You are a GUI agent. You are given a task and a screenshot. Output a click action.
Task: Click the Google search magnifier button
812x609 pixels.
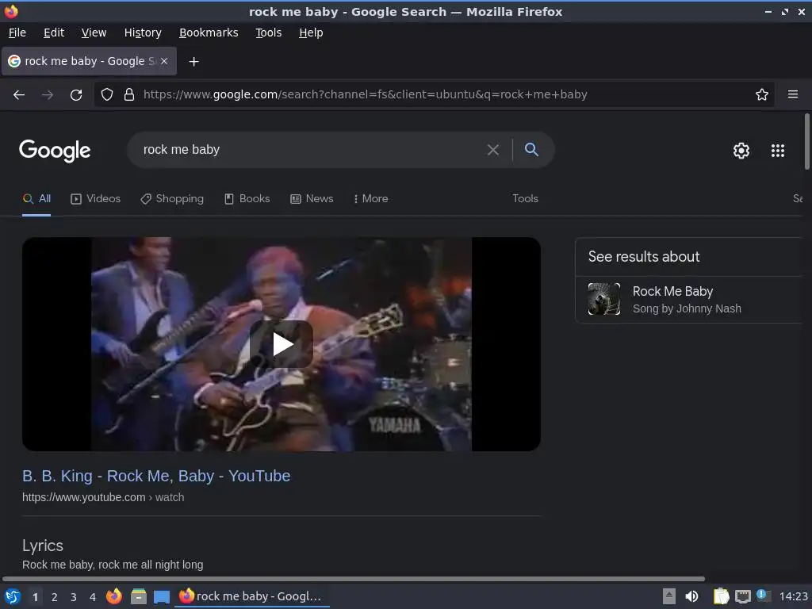tap(531, 150)
